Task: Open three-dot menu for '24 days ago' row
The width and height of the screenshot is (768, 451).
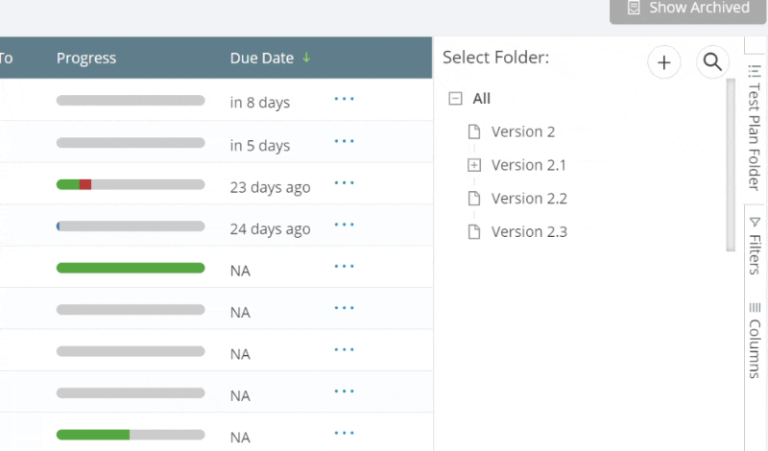Action: tap(344, 225)
